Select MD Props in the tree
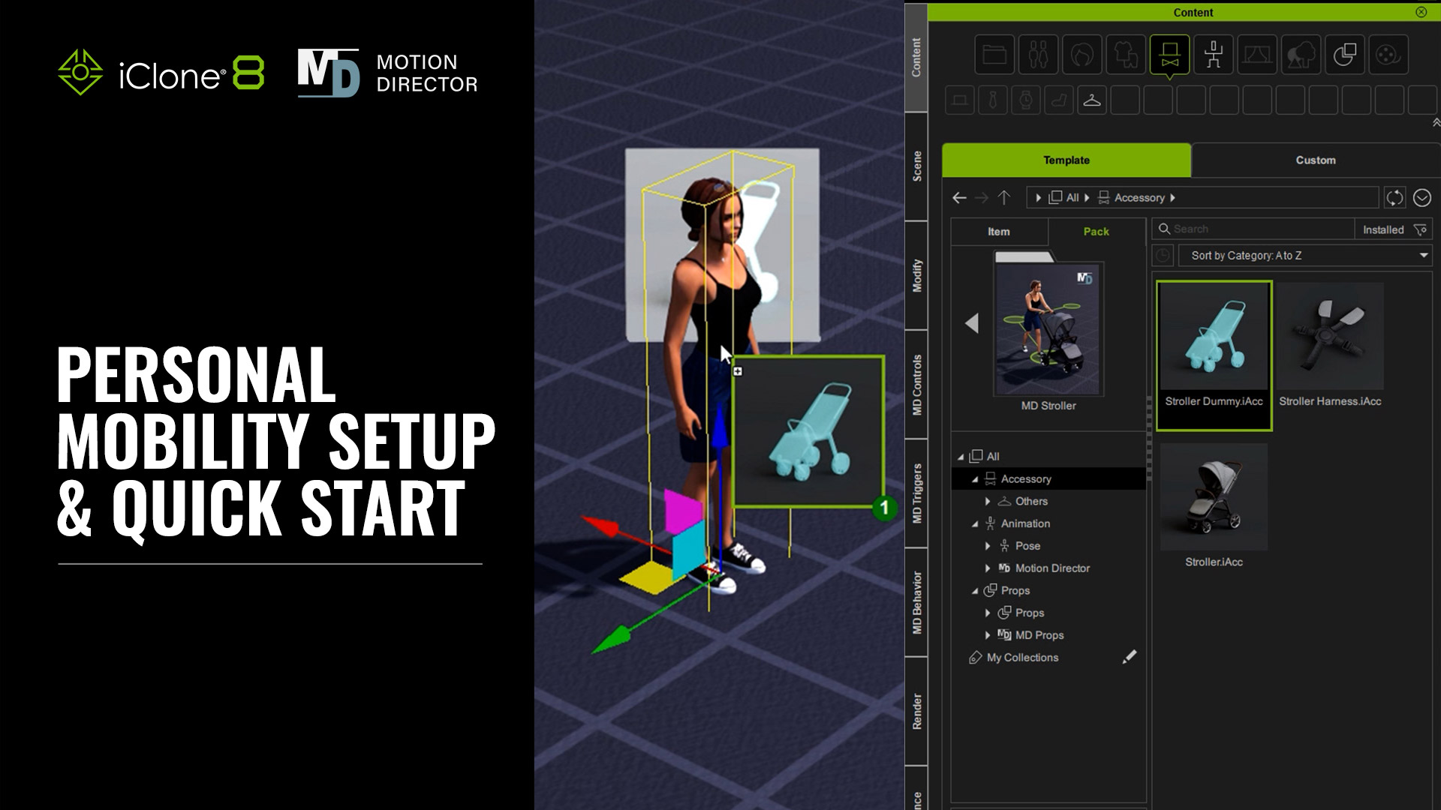1441x810 pixels. (1039, 635)
